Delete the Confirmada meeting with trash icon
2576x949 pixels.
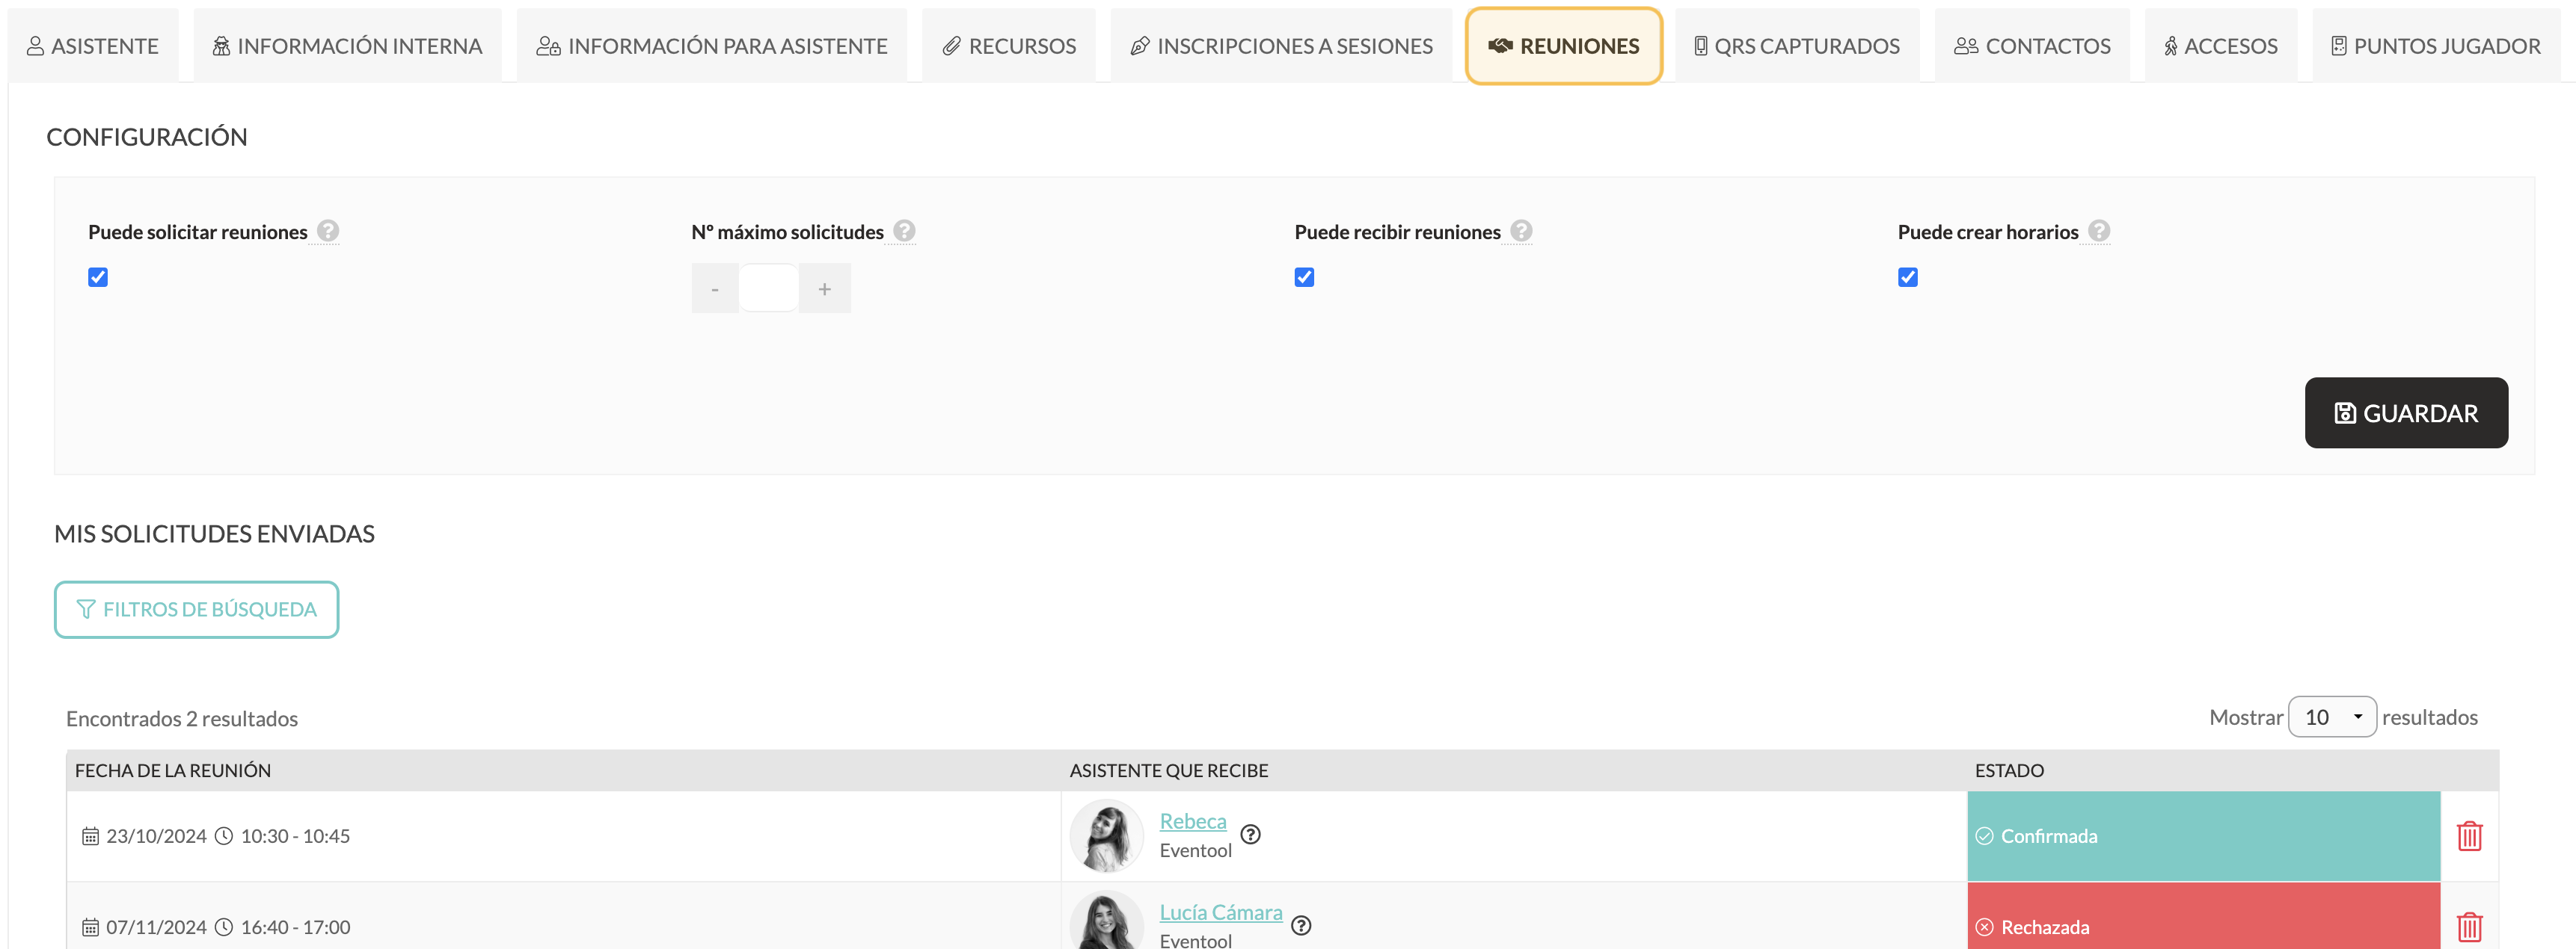click(x=2469, y=836)
